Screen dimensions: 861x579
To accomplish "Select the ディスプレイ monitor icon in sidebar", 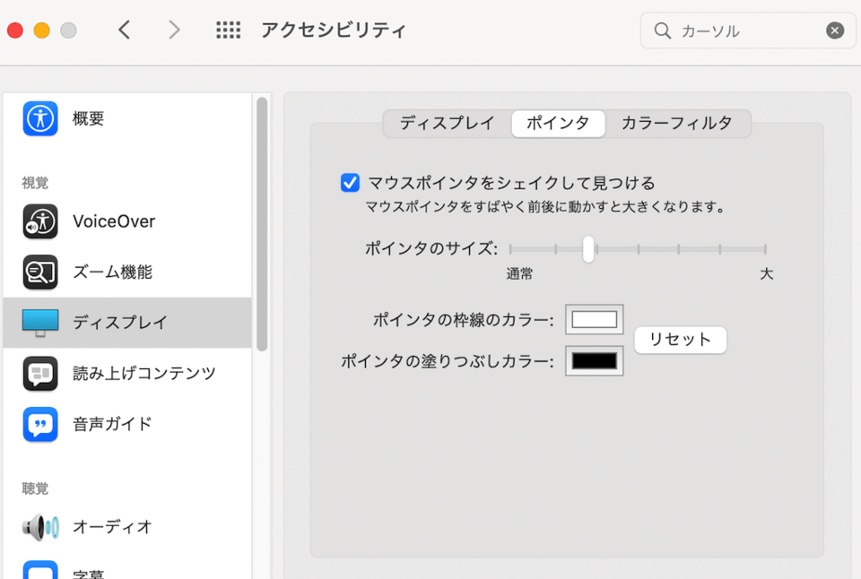I will coord(40,323).
